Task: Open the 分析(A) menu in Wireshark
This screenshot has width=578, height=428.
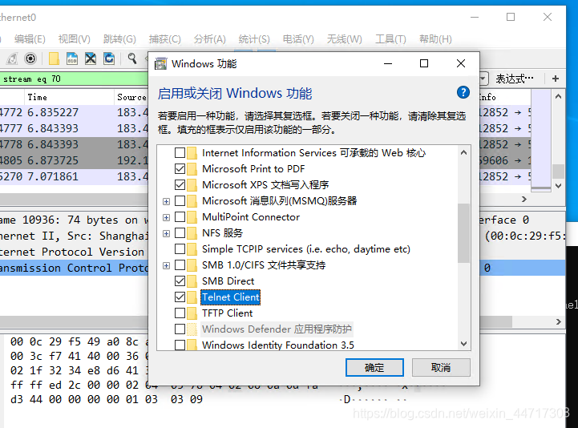Action: click(x=210, y=39)
